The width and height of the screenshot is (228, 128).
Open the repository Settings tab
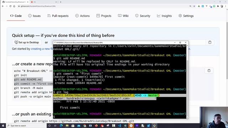tap(186, 16)
